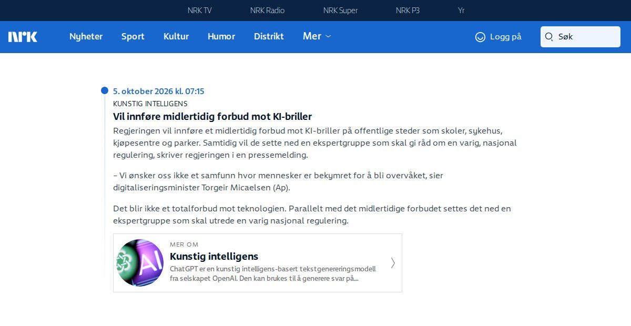Viewport: 631px width, 326px height.
Task: Click the search magnifier icon
Action: [x=549, y=37]
